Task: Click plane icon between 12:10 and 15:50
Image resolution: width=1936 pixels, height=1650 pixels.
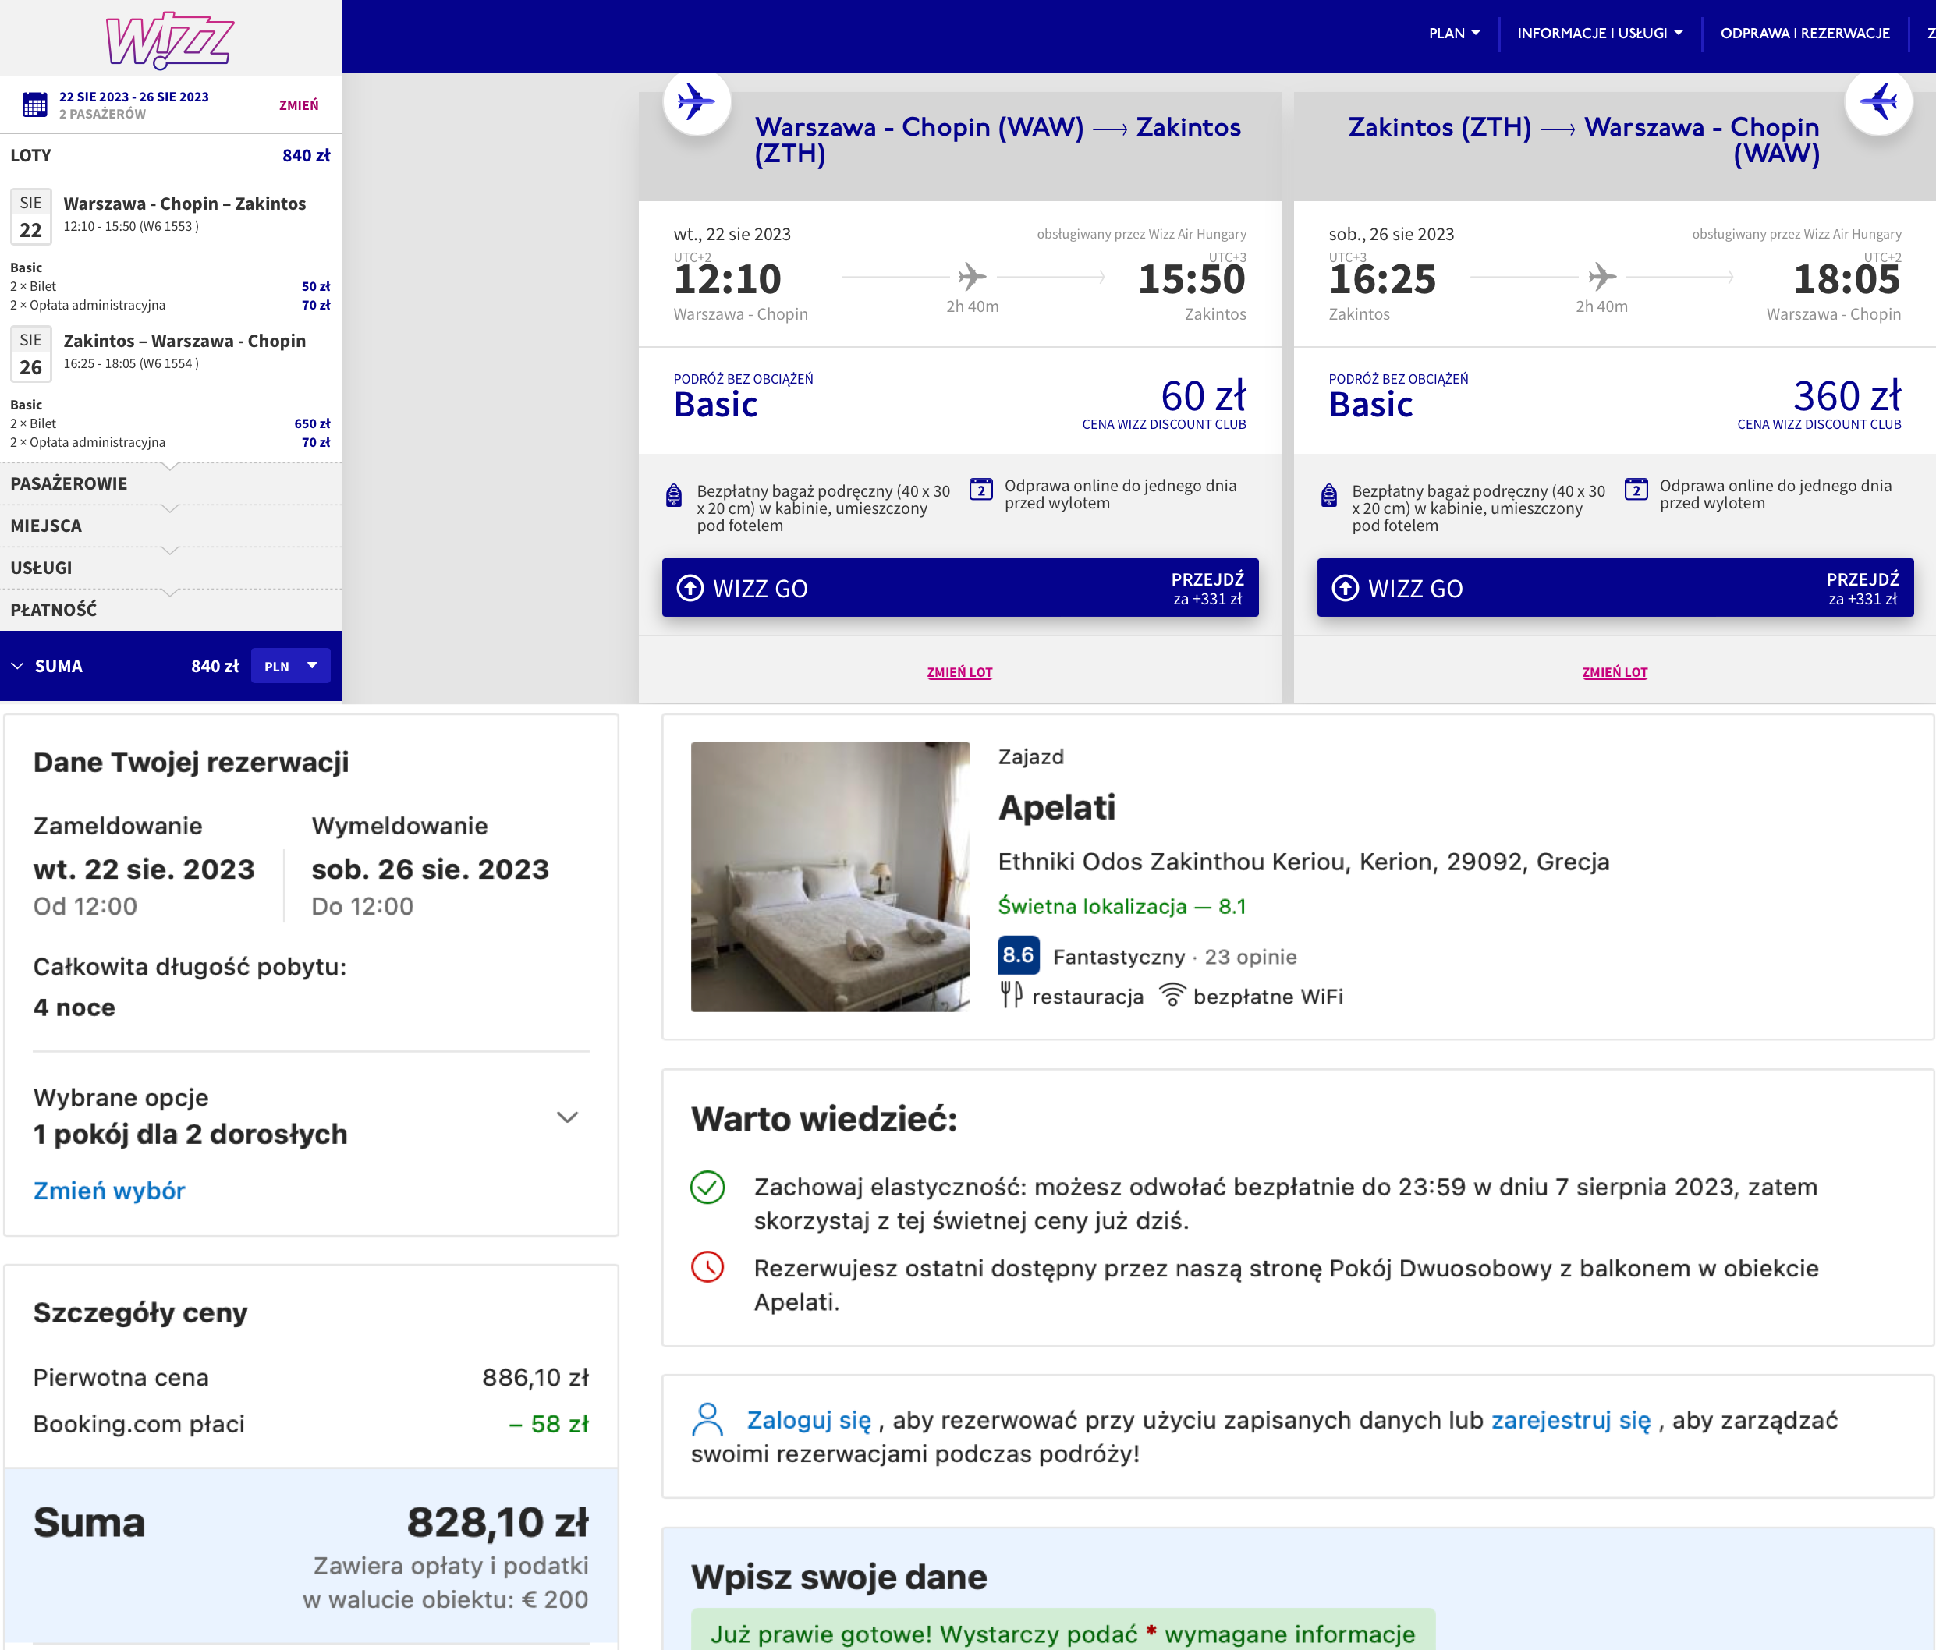Action: tap(973, 277)
